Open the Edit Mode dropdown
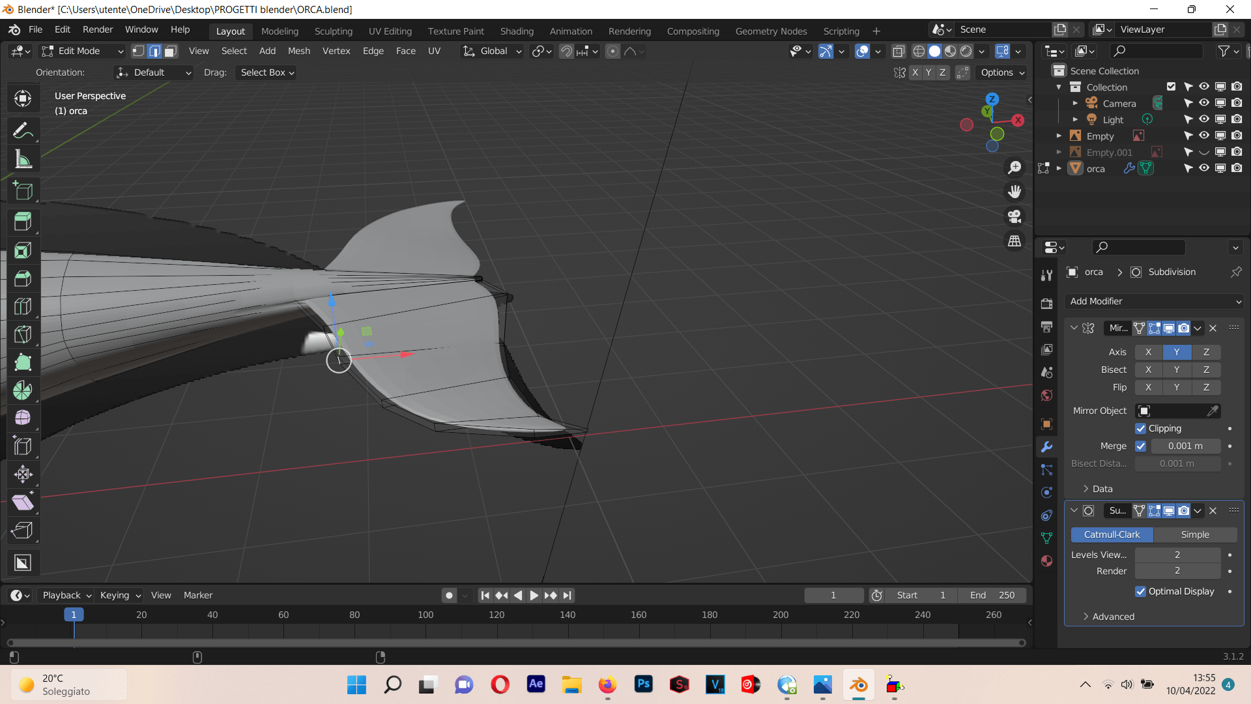Image resolution: width=1251 pixels, height=704 pixels. pyautogui.click(x=82, y=51)
